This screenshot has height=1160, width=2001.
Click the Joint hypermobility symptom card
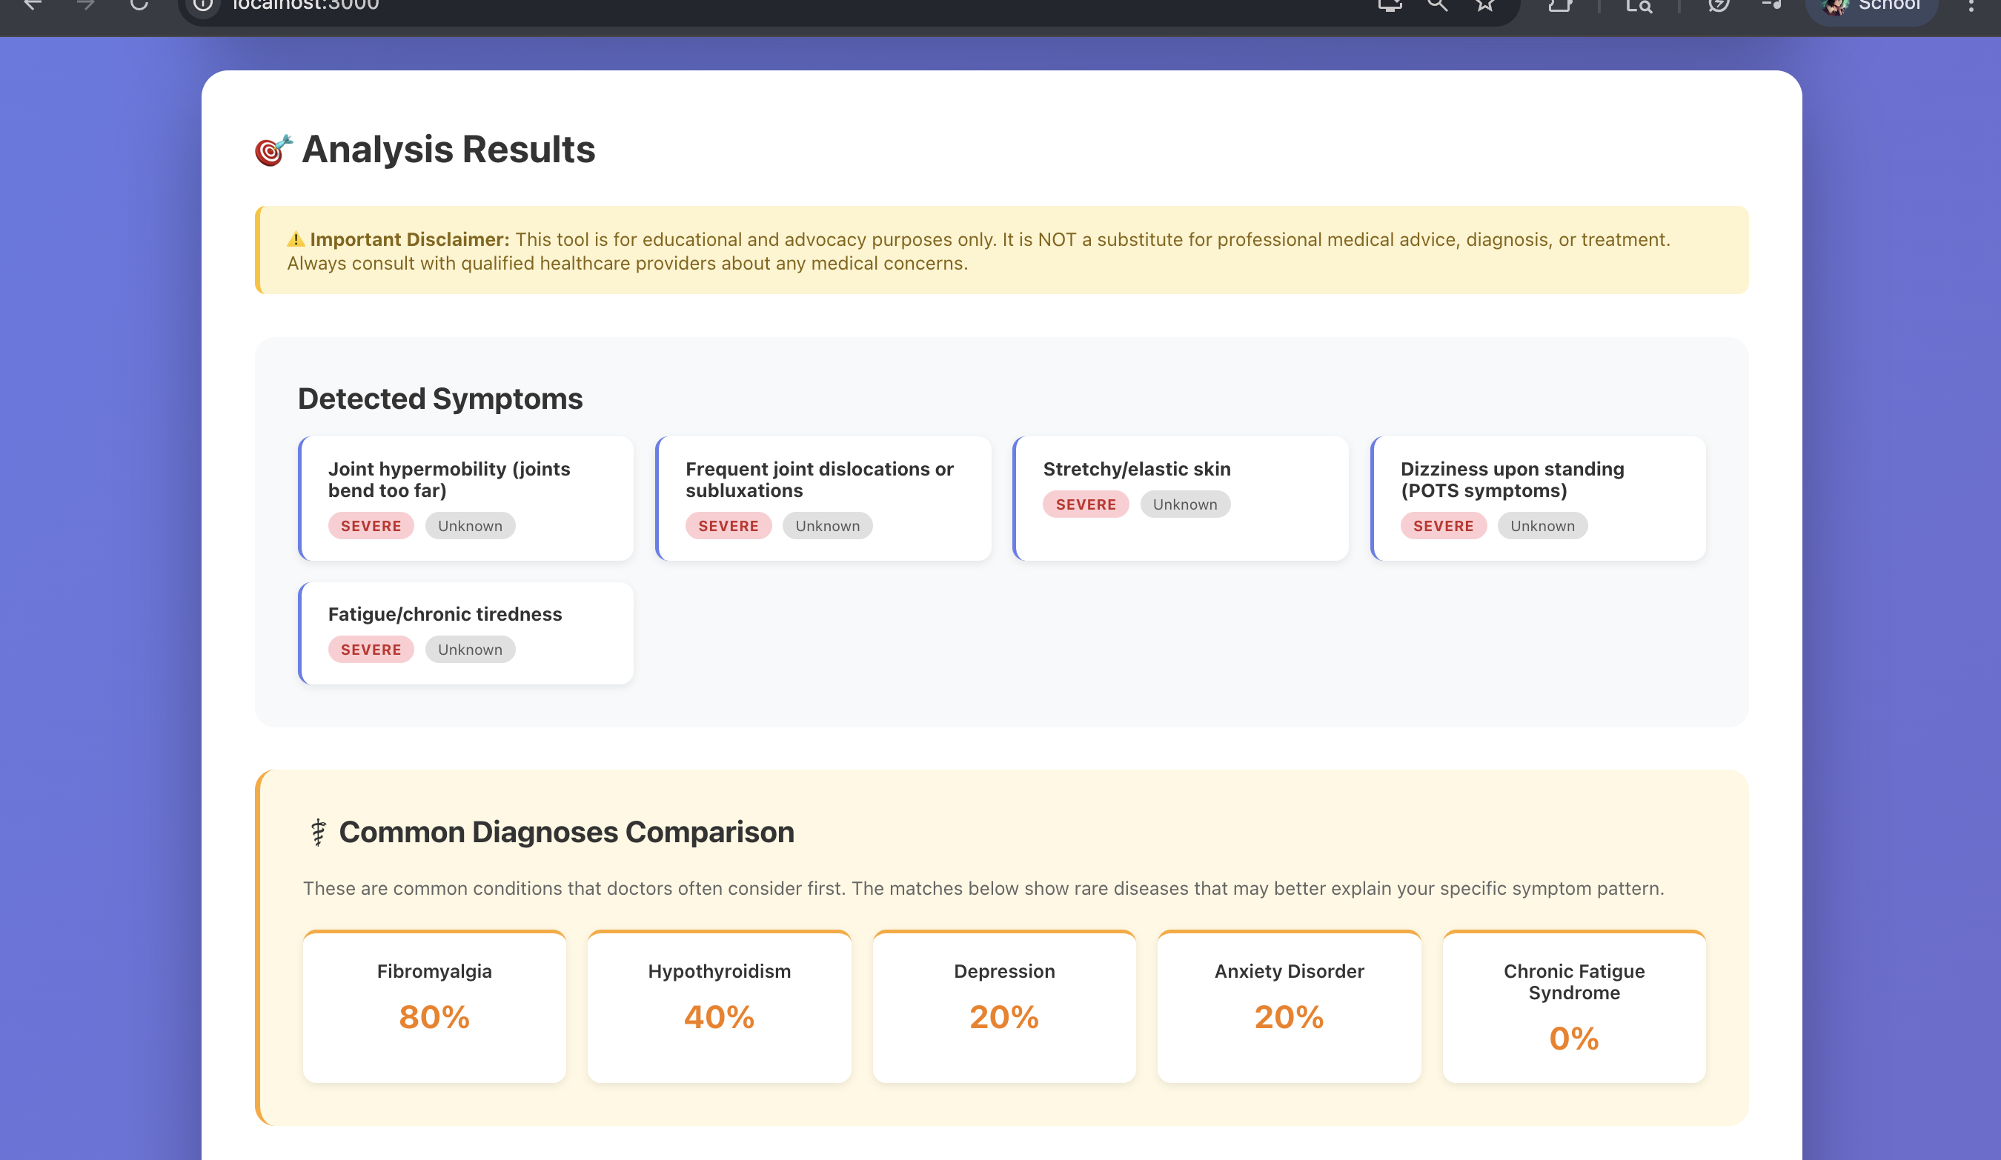(x=466, y=498)
